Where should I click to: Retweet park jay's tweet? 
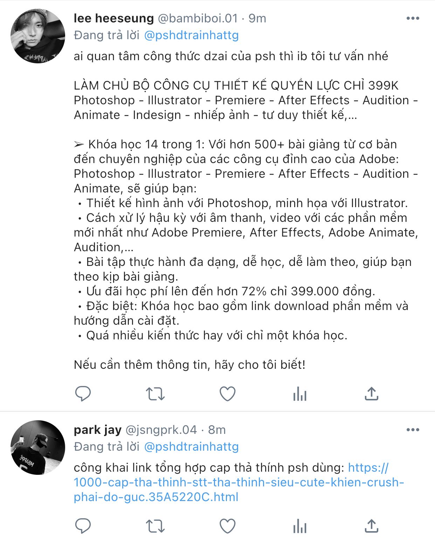(x=155, y=526)
